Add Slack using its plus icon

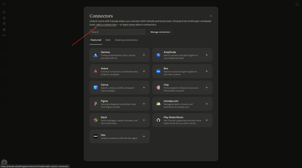coord(144,120)
